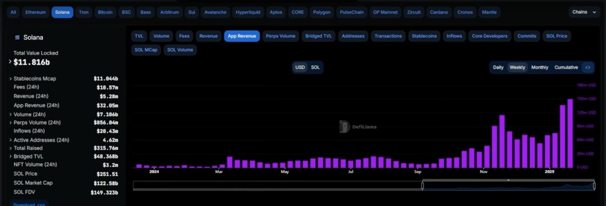Select the Aptos chain tab
Image resolution: width=606 pixels, height=206 pixels.
click(276, 12)
